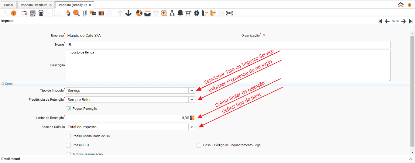Switch to Painel tab
This screenshot has height=163, width=415.
click(x=9, y=5)
